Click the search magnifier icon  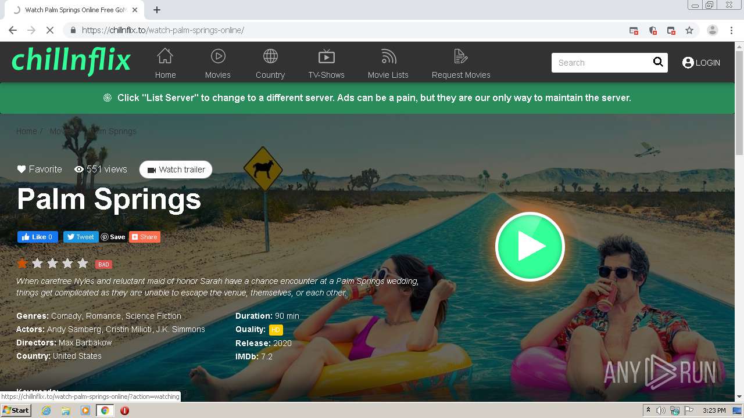658,62
